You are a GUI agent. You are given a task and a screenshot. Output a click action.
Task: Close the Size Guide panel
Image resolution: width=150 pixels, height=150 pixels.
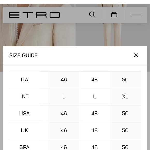[136, 55]
